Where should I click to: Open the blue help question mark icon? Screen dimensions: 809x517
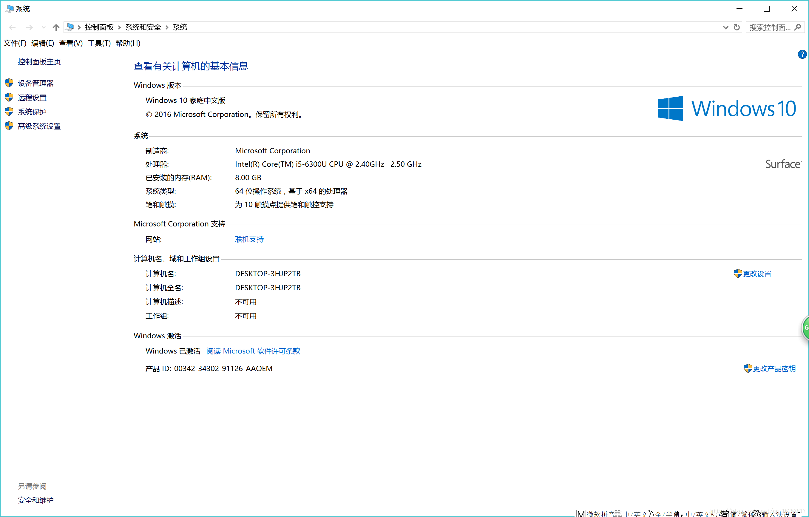click(x=802, y=54)
